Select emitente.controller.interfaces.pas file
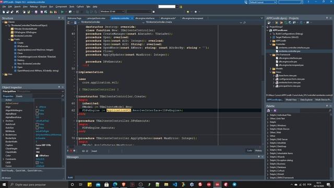Viewport: 334px width, 188px height. (x=294, y=48)
